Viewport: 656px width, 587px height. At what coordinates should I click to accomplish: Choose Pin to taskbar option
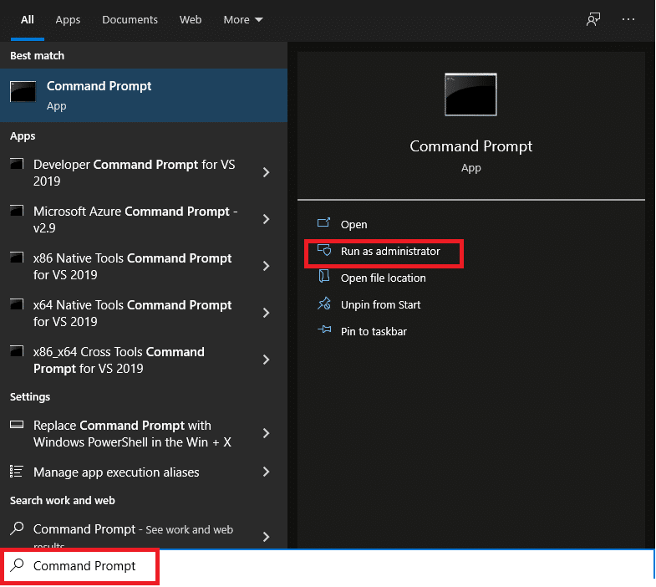tap(374, 331)
